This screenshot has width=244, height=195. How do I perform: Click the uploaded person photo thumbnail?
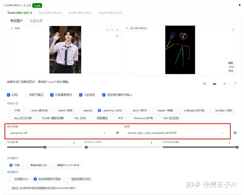(65, 50)
